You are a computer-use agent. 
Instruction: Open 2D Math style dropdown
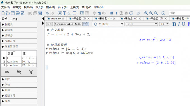pyautogui.click(x=108, y=24)
